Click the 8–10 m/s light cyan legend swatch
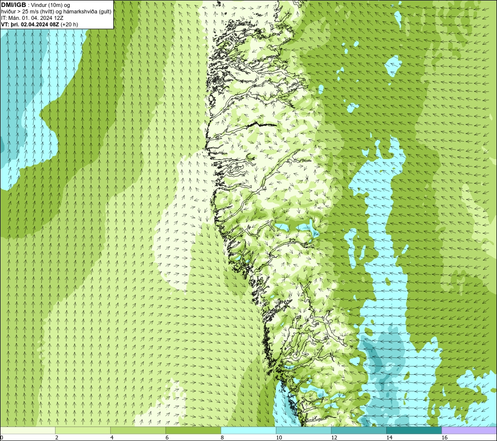 [x=248, y=430]
